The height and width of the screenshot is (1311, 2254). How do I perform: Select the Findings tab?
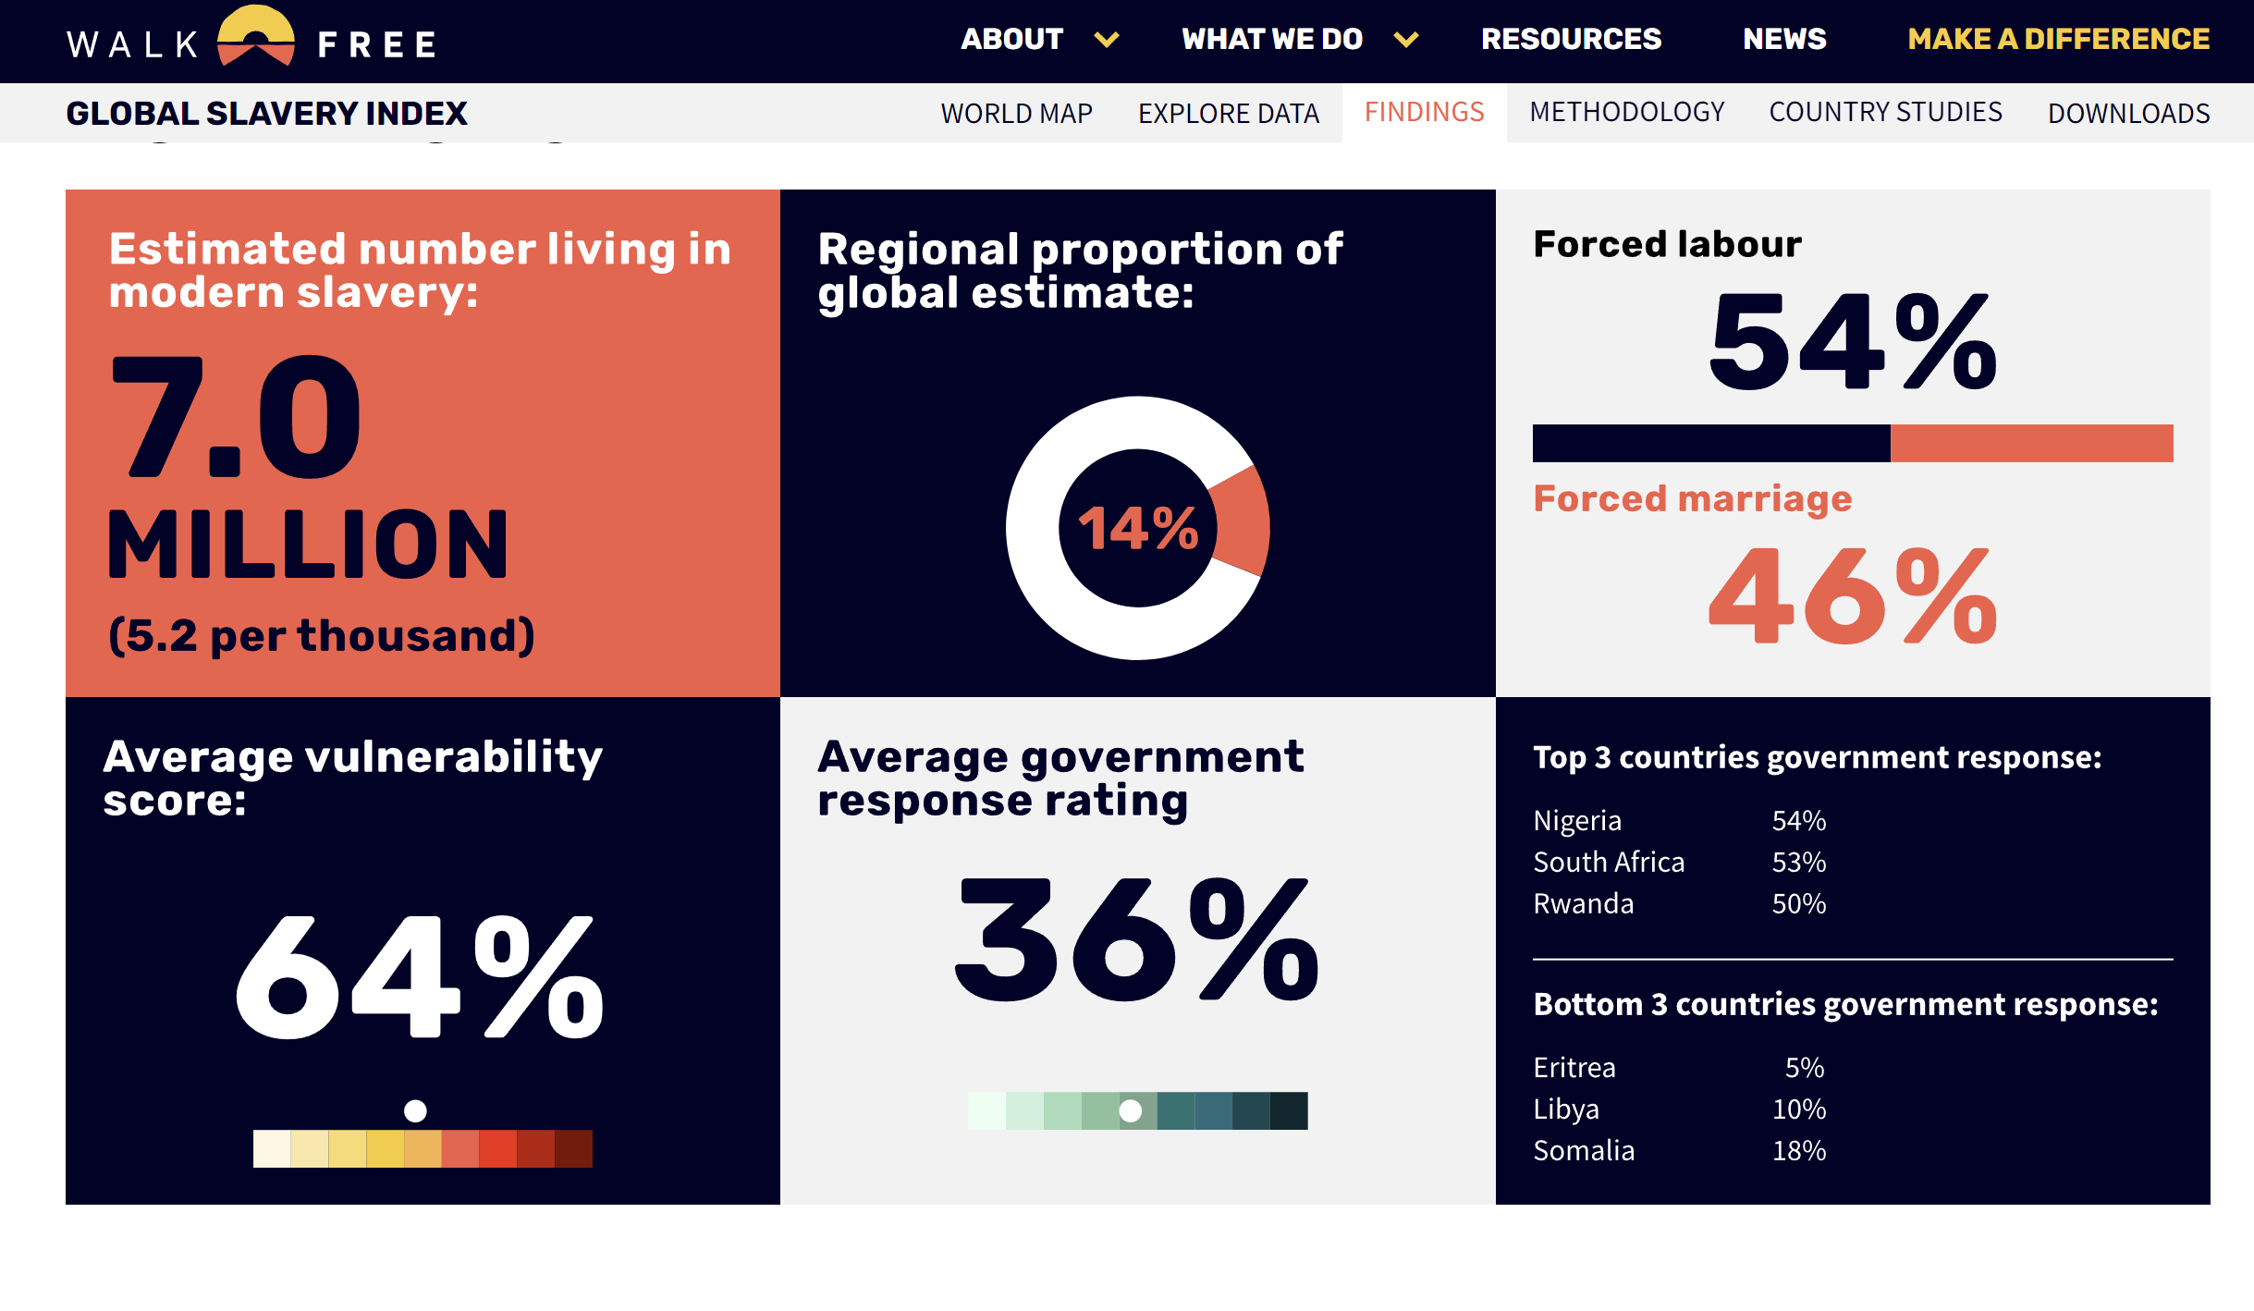1424,113
